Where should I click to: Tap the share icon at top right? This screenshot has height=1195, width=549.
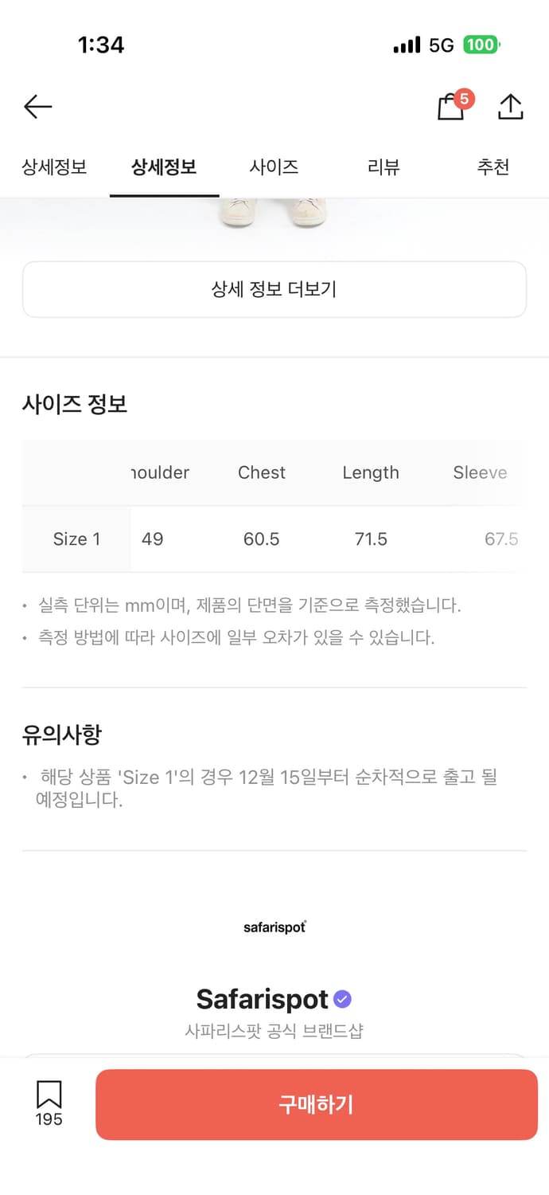(x=511, y=106)
